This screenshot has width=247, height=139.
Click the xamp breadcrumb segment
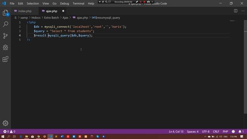tap(24, 18)
